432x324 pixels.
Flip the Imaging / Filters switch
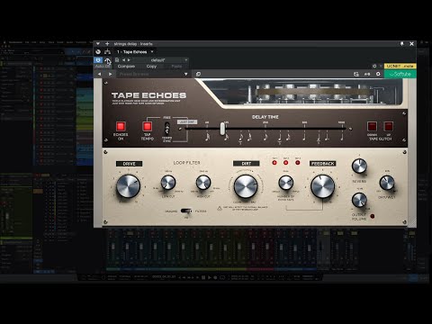[186, 211]
